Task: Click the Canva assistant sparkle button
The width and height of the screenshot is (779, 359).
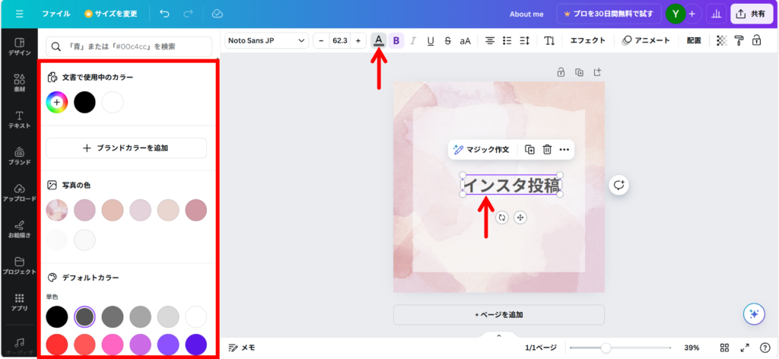Action: [x=753, y=313]
